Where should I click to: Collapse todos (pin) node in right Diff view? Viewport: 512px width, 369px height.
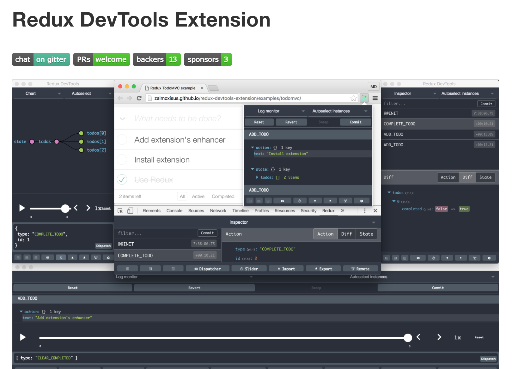click(x=389, y=192)
